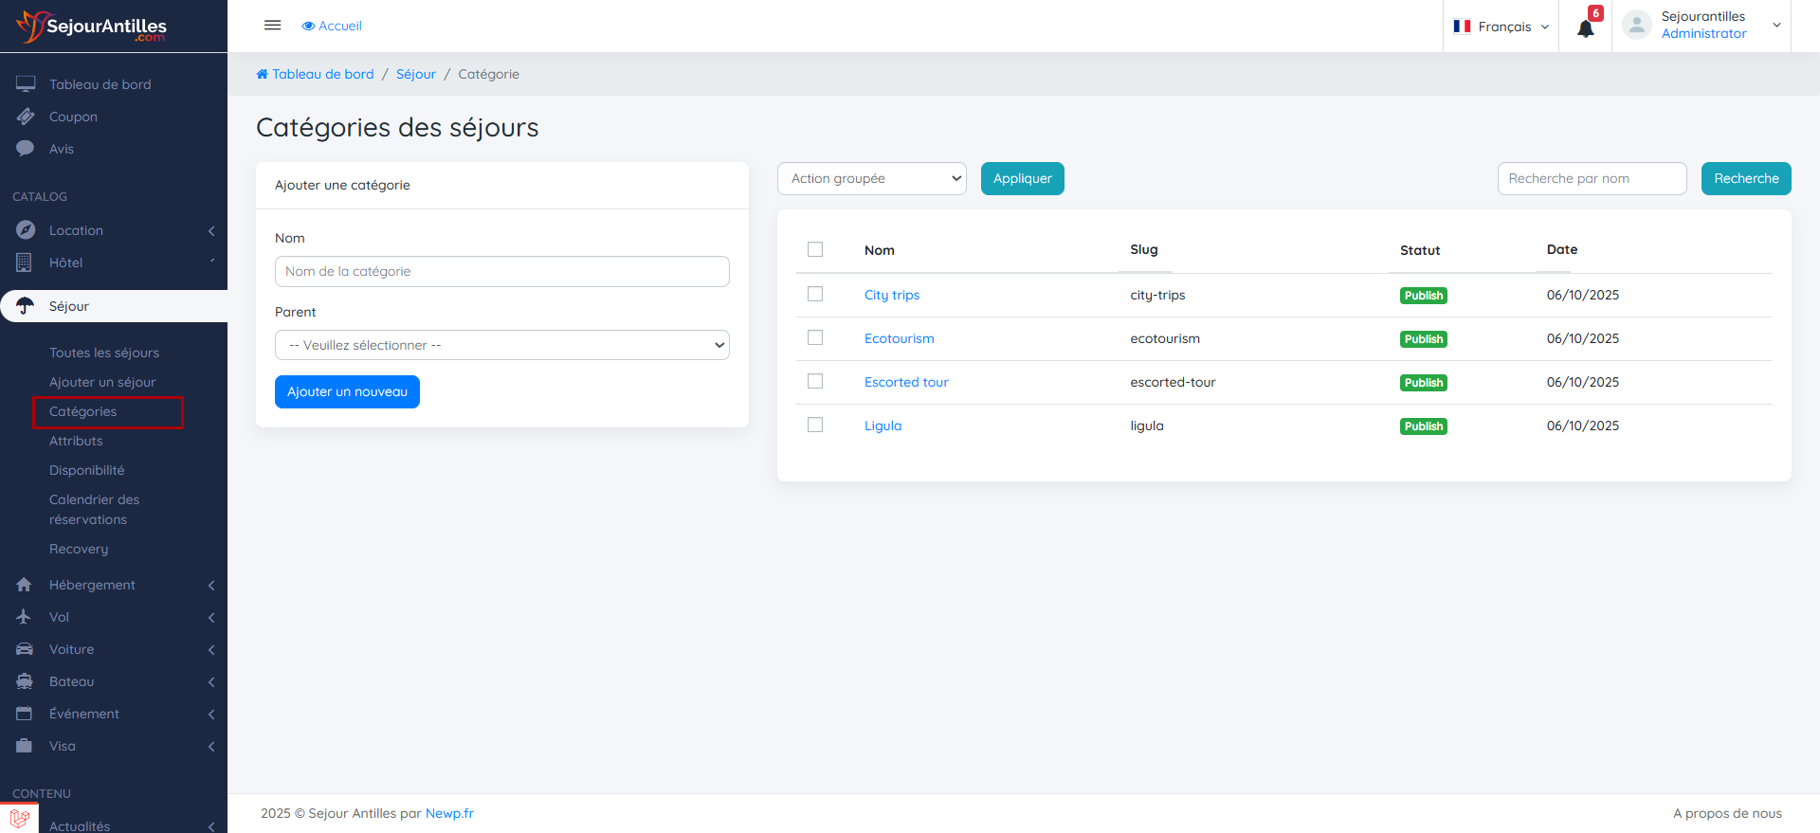This screenshot has width=1820, height=833.
Task: Click the Bateau ship icon
Action: click(x=25, y=681)
